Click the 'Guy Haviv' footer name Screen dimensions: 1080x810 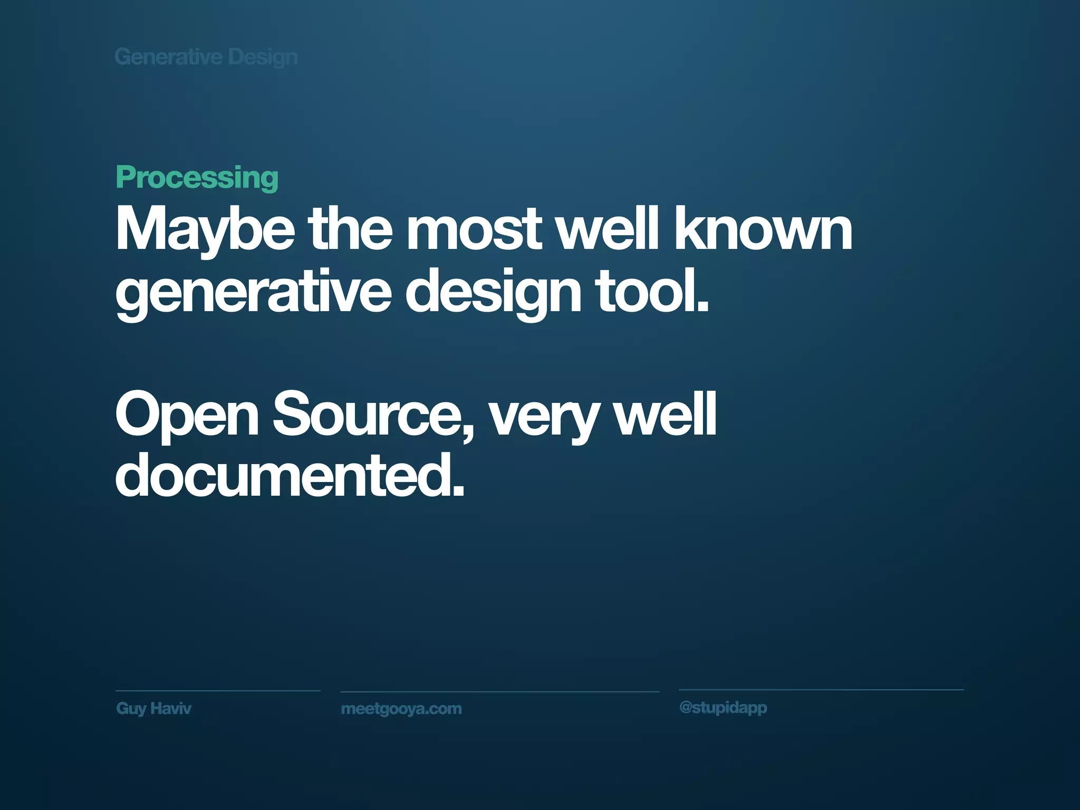click(x=153, y=709)
